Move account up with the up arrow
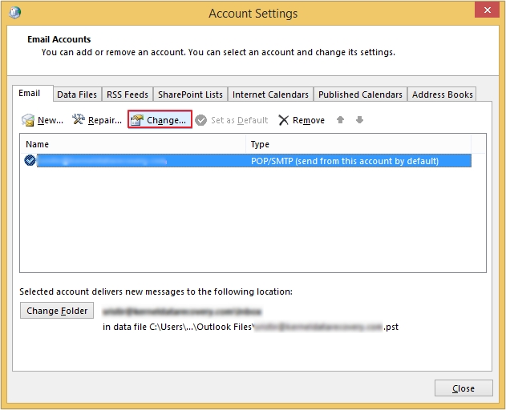Viewport: 506px width, 410px height. tap(340, 120)
